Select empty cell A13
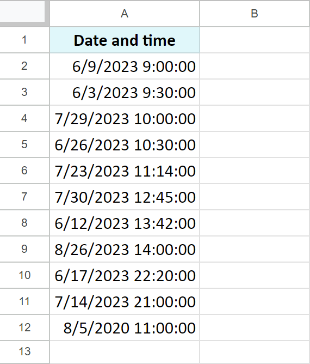The height and width of the screenshot is (364, 310). [x=125, y=351]
